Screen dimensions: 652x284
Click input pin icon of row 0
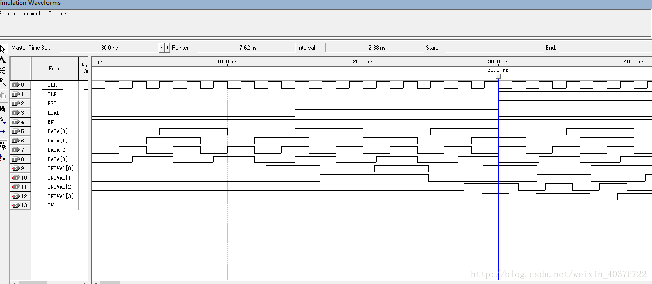[x=16, y=85]
